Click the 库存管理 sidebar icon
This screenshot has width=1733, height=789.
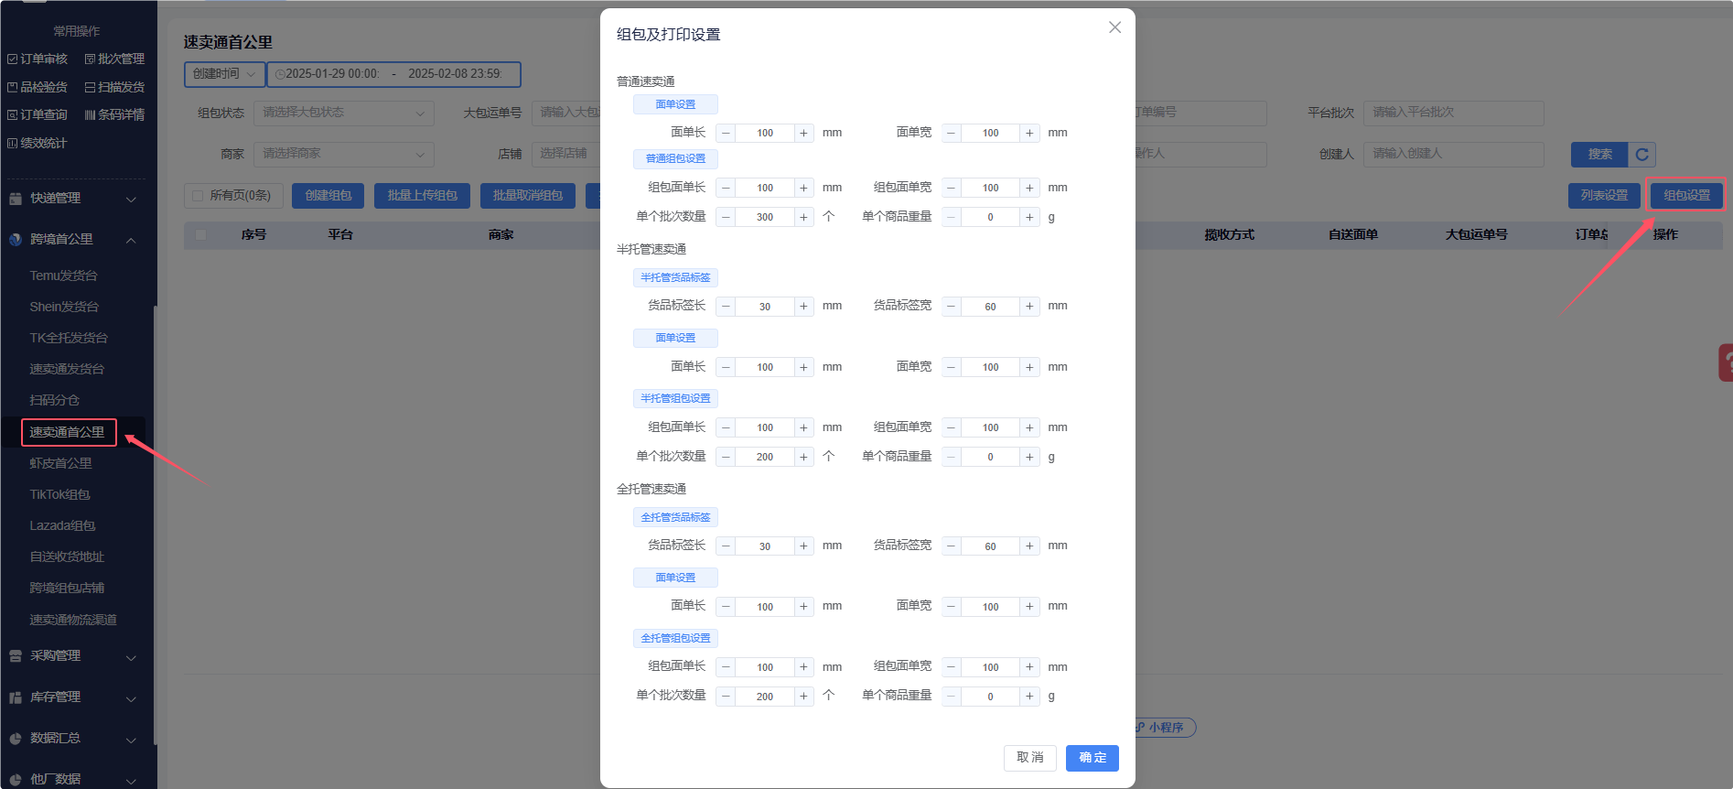click(16, 697)
